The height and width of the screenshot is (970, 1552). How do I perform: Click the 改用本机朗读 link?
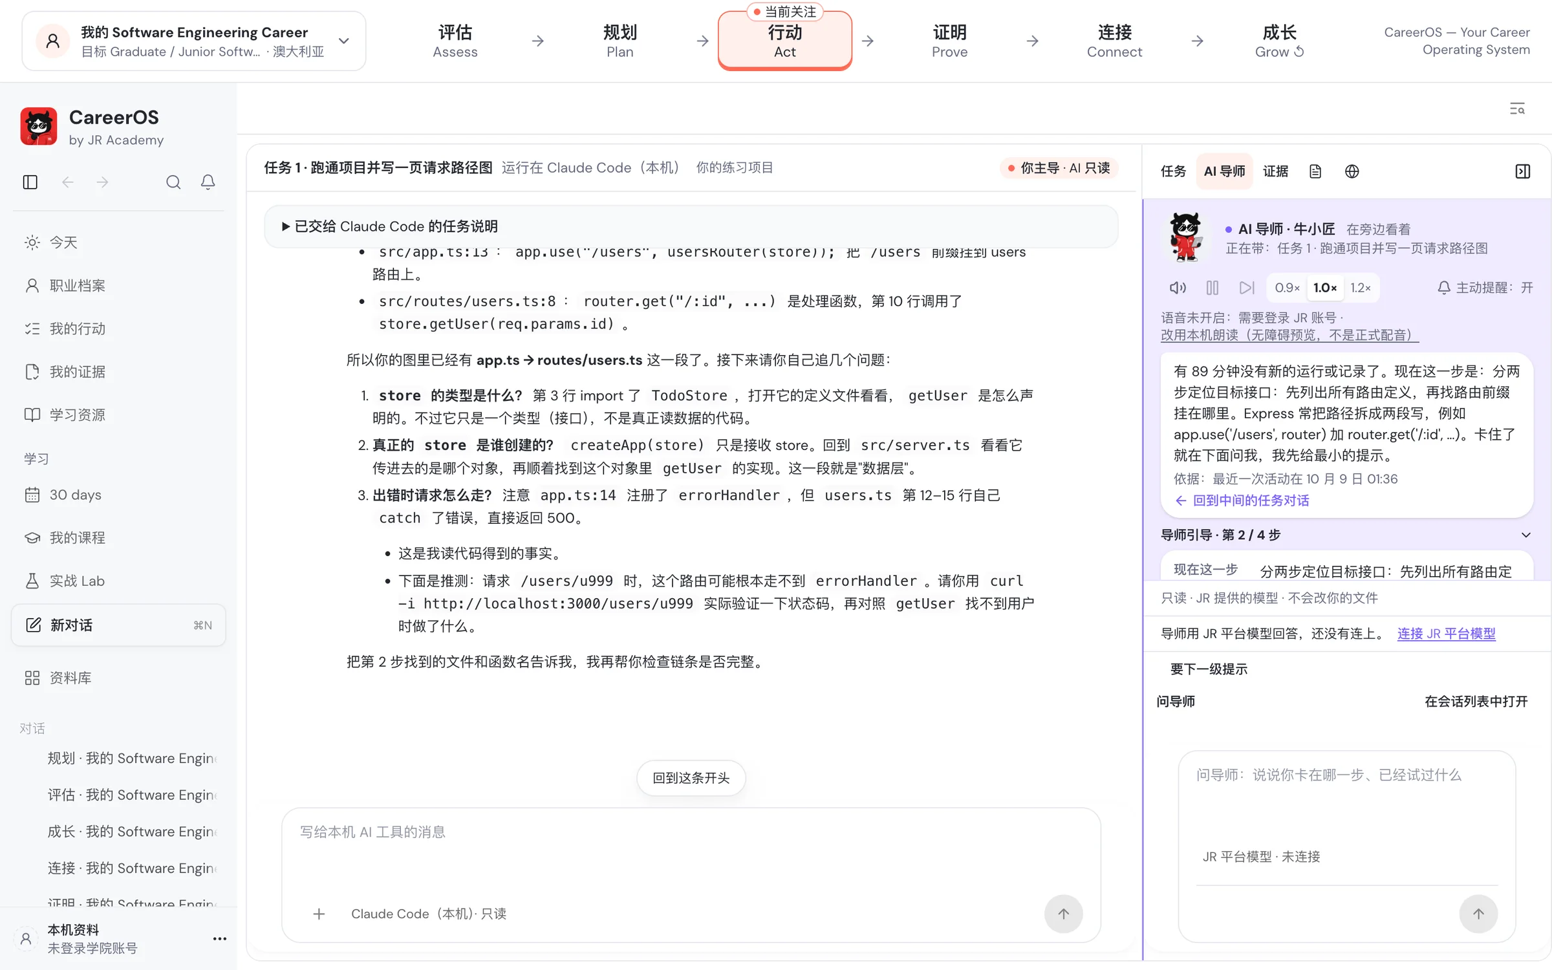[x=1289, y=335]
